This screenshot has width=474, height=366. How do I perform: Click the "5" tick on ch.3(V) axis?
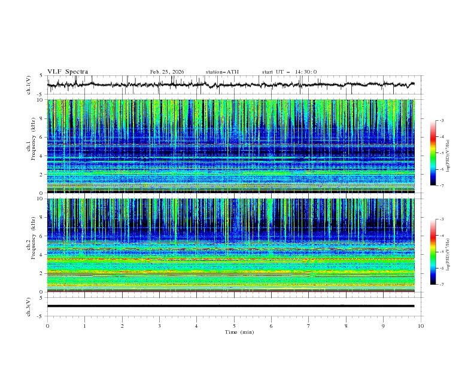click(x=41, y=298)
